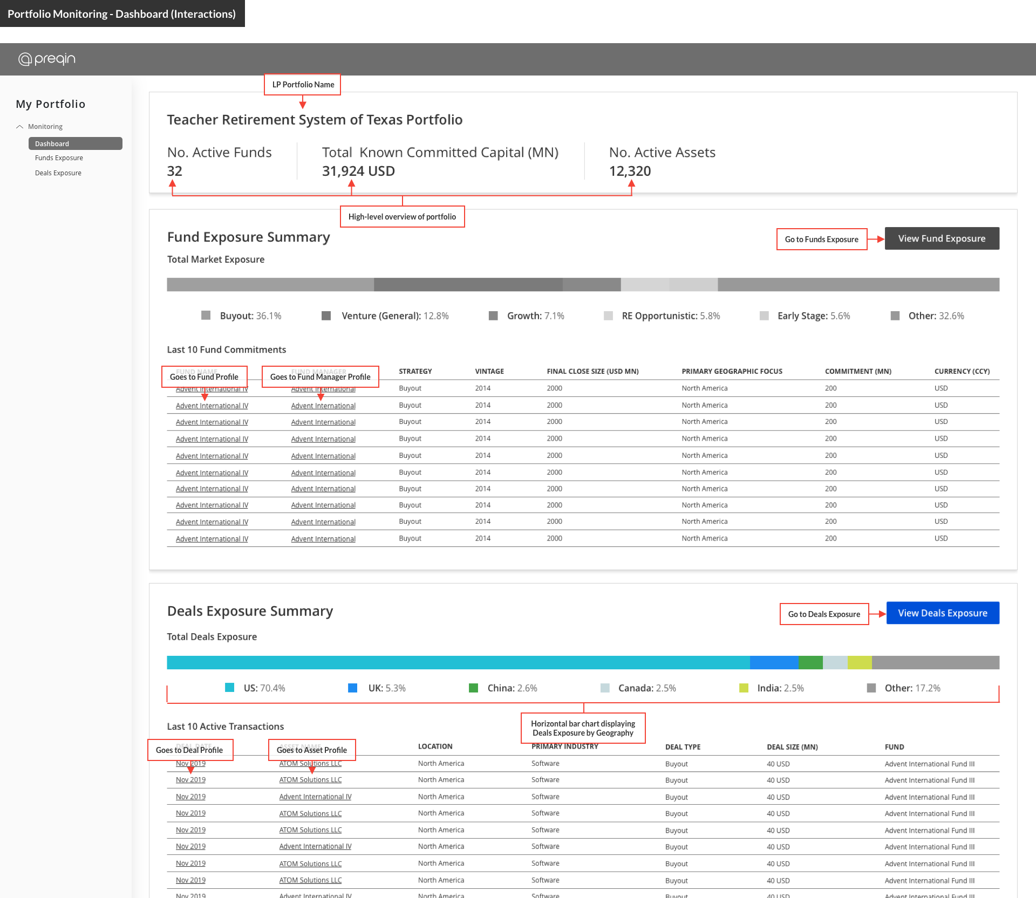Click the 31,924 USD committed capital value
Viewport: 1036px width, 898px height.
point(358,172)
